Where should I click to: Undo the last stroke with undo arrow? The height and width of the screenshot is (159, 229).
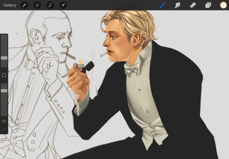pyautogui.click(x=4, y=121)
